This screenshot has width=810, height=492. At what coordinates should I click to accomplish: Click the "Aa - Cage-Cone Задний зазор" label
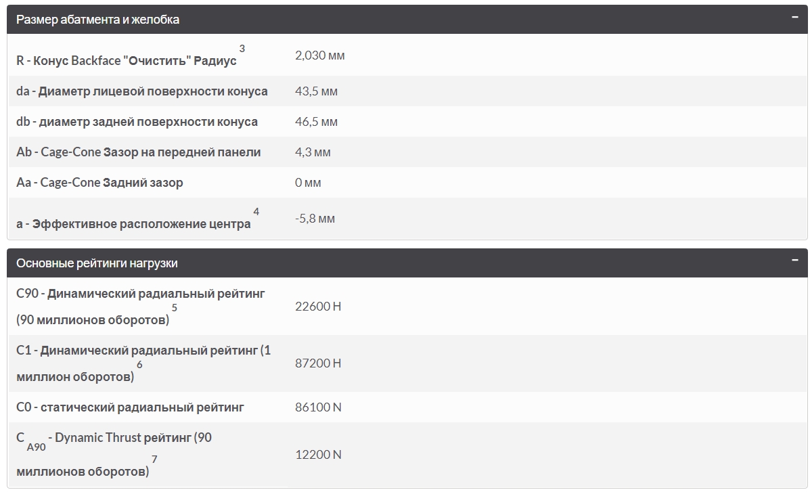pos(99,183)
